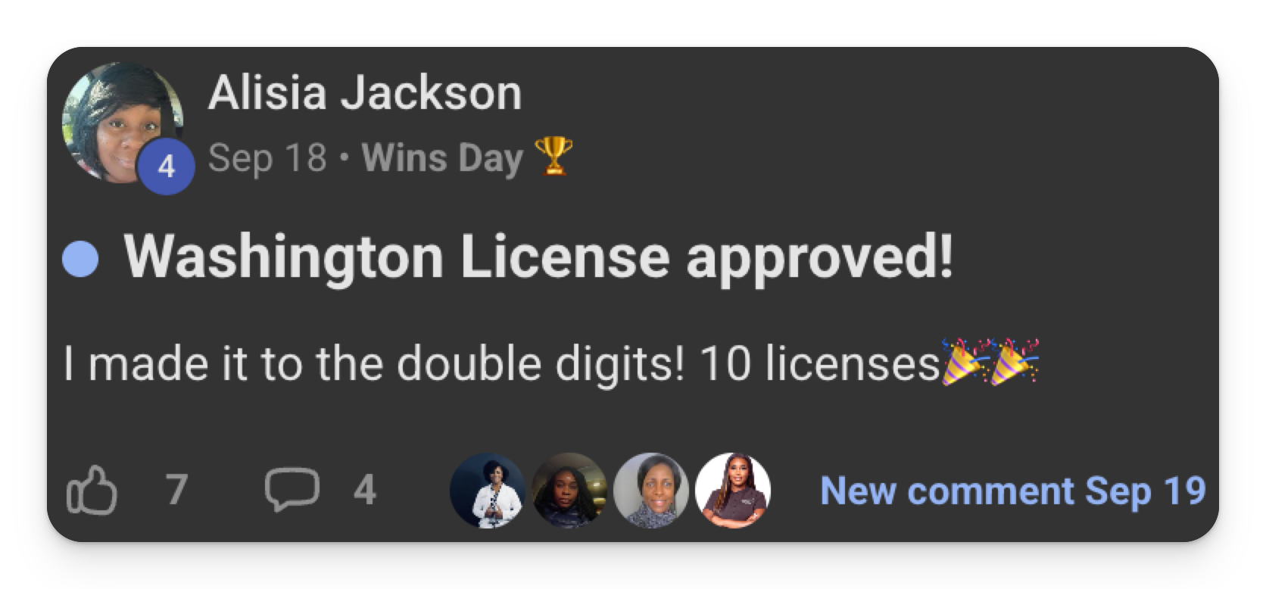Click the word approved! in the title
1266x589 pixels.
[x=819, y=259]
